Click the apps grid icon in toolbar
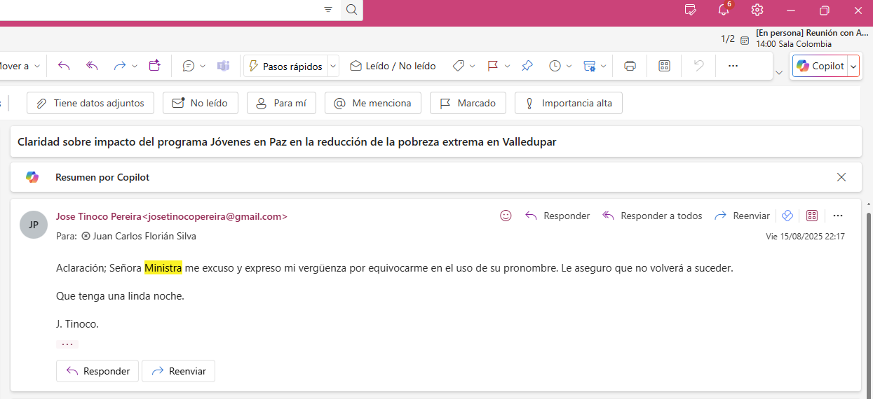 coord(665,66)
